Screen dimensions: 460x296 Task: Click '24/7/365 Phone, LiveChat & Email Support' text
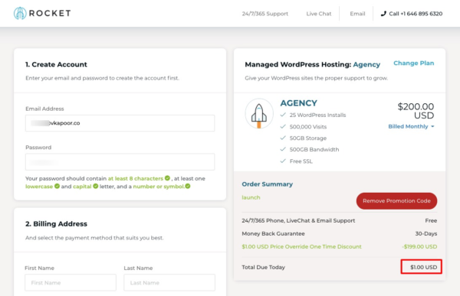pyautogui.click(x=298, y=221)
